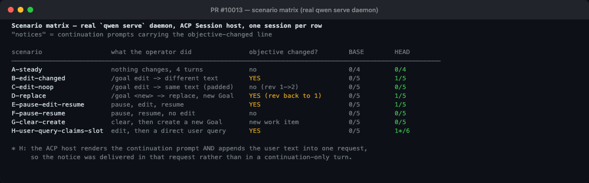
Task: Click the HEAD column header
Action: pyautogui.click(x=402, y=52)
